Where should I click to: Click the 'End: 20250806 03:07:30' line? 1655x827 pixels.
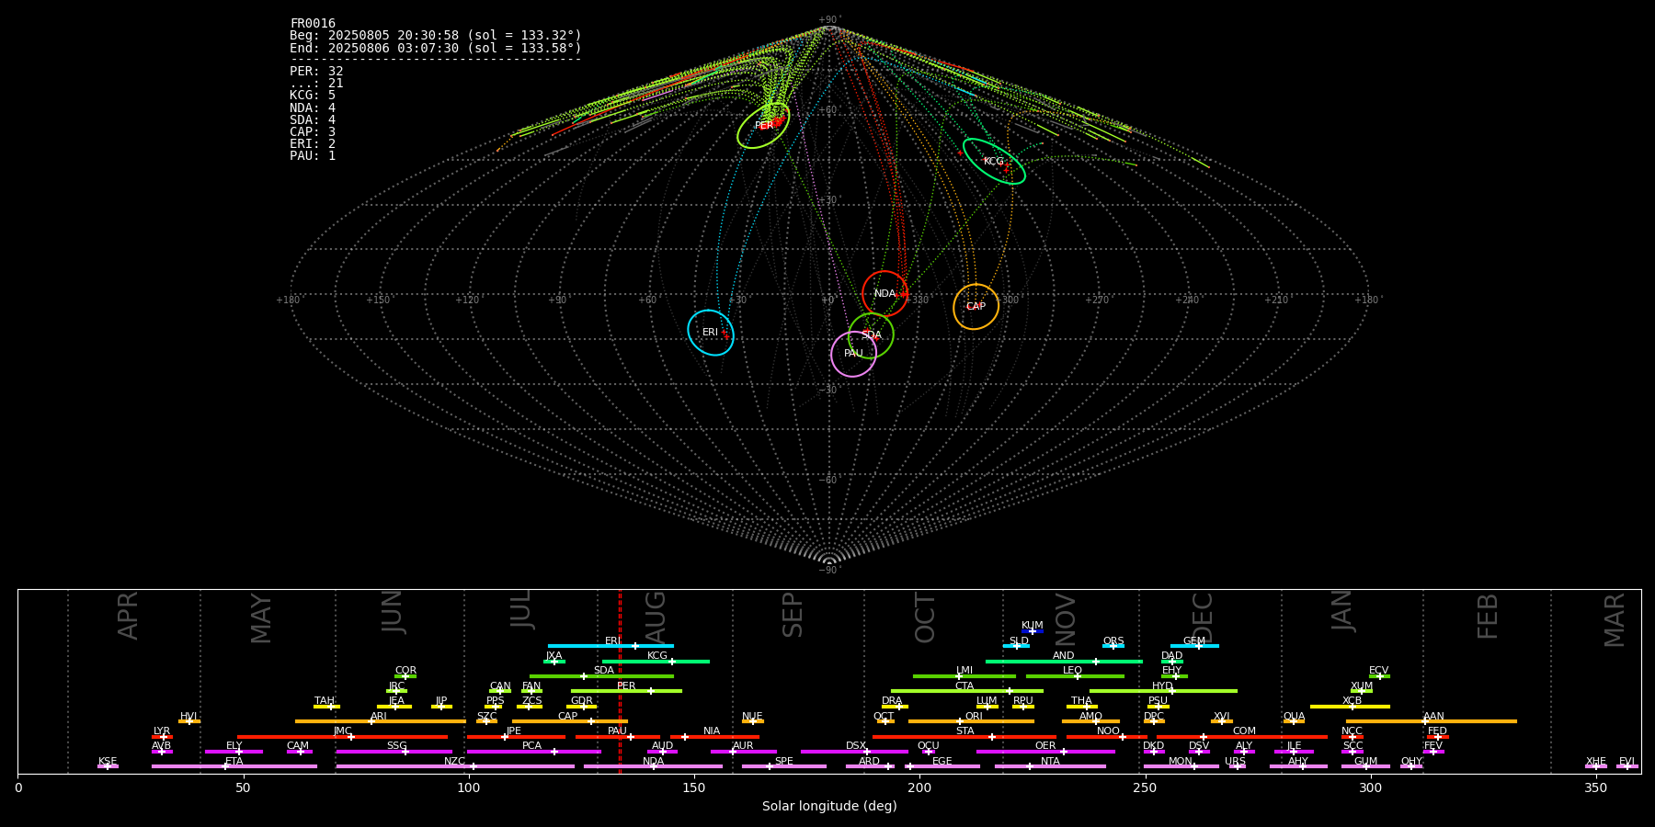(436, 48)
